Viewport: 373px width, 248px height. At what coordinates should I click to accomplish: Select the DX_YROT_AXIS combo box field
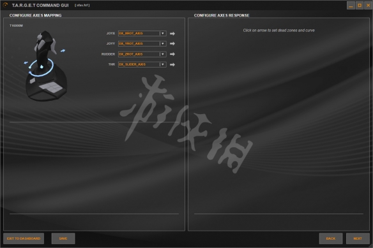142,44
